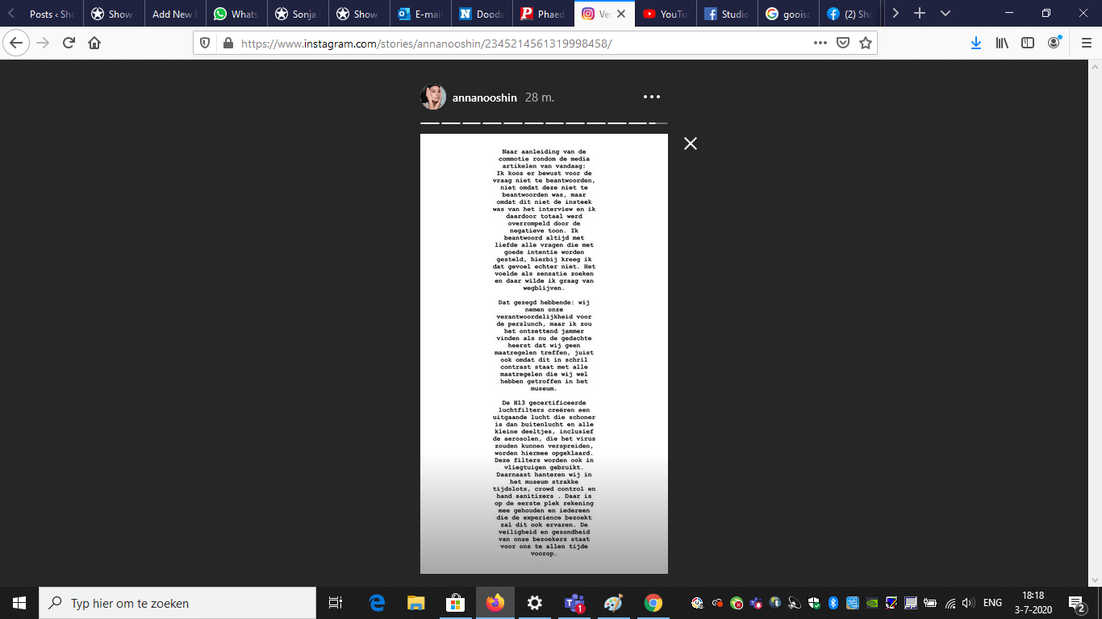The image size is (1102, 619).
Task: View tracking protection shield info
Action: [x=205, y=43]
